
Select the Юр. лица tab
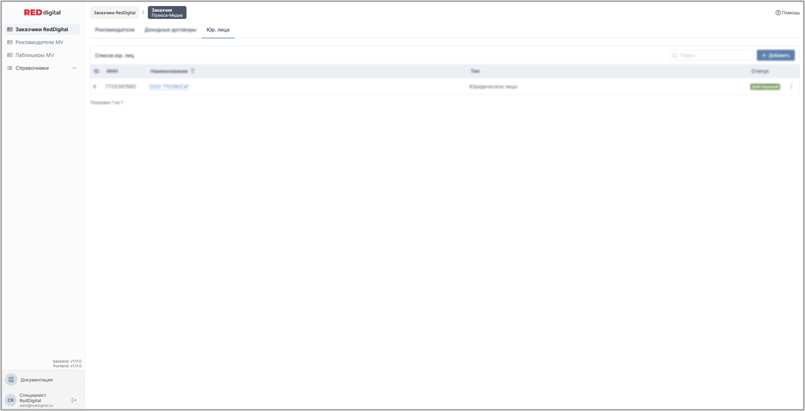point(218,30)
